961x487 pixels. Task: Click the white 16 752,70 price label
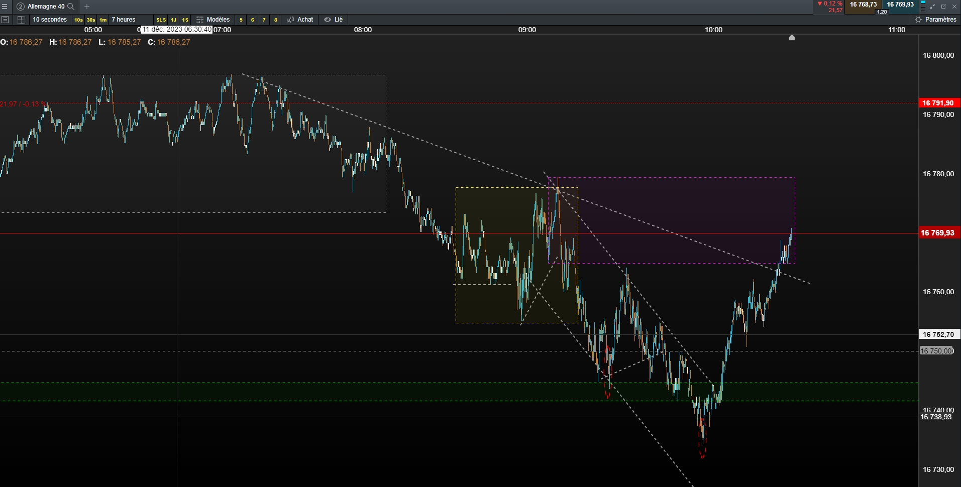point(939,334)
